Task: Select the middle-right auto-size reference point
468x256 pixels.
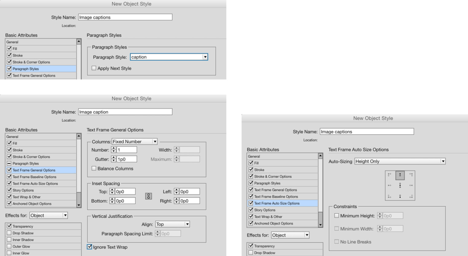Action: tap(411, 185)
